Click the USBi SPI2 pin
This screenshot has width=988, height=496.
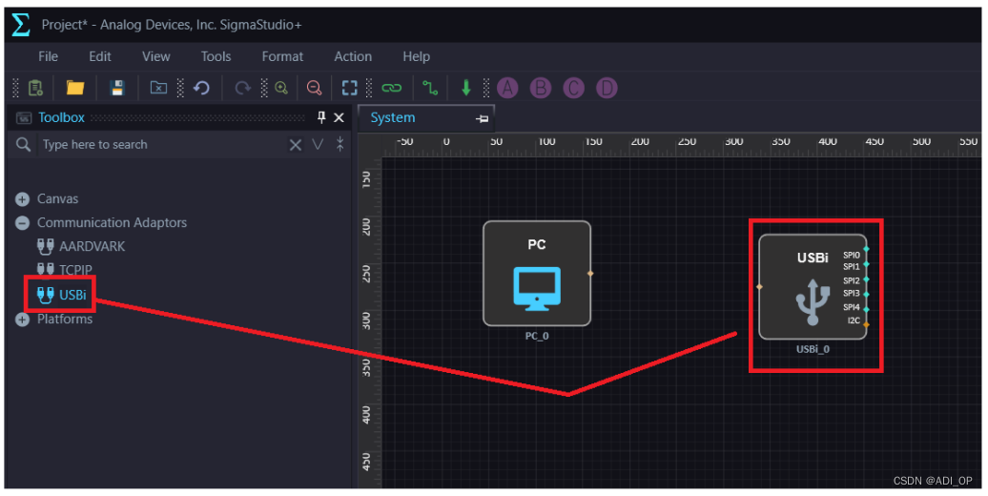click(866, 279)
